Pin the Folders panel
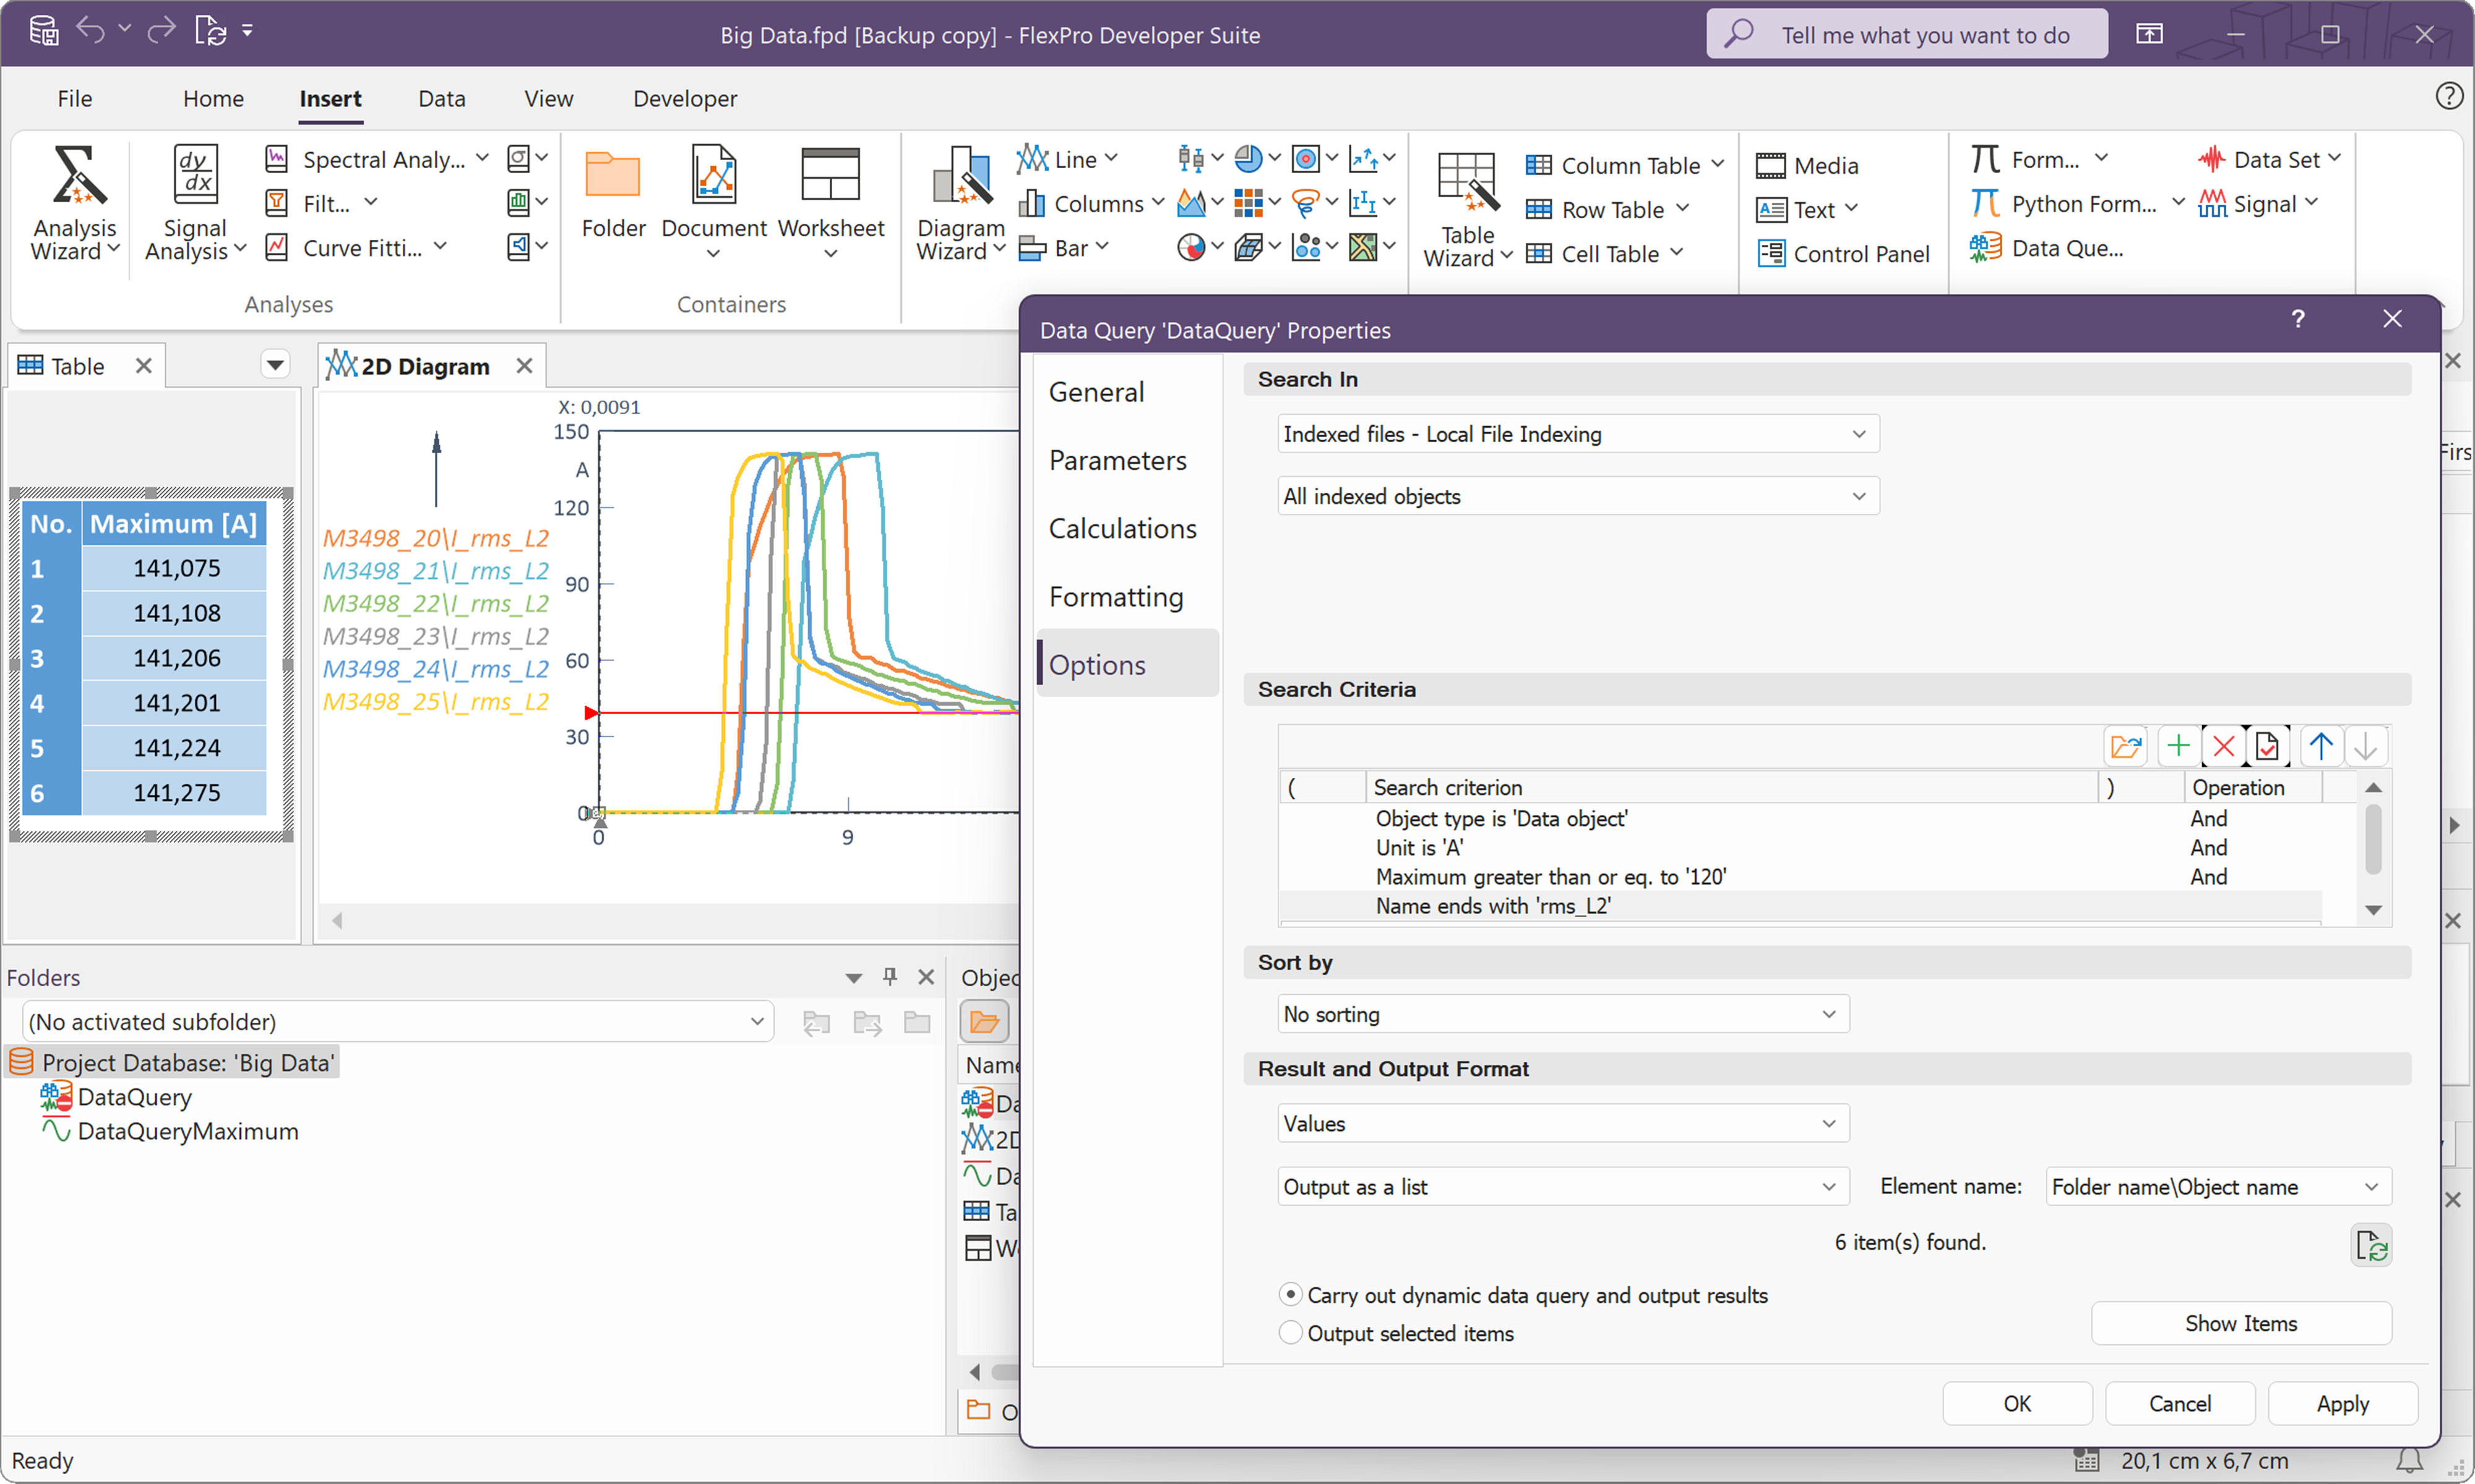Image resolution: width=2475 pixels, height=1484 pixels. 889,977
